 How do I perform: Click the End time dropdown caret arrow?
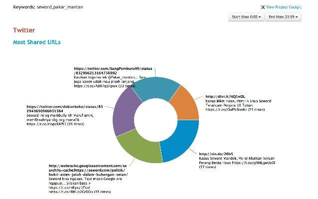297,17
